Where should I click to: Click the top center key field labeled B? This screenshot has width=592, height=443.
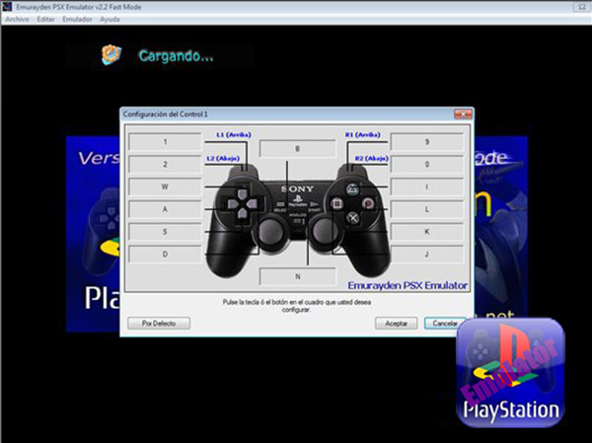(297, 148)
